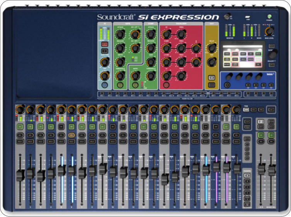Toggle the LR routing button in OUT section
Image resolution: width=291 pixels, height=217 pixels.
[x=211, y=77]
